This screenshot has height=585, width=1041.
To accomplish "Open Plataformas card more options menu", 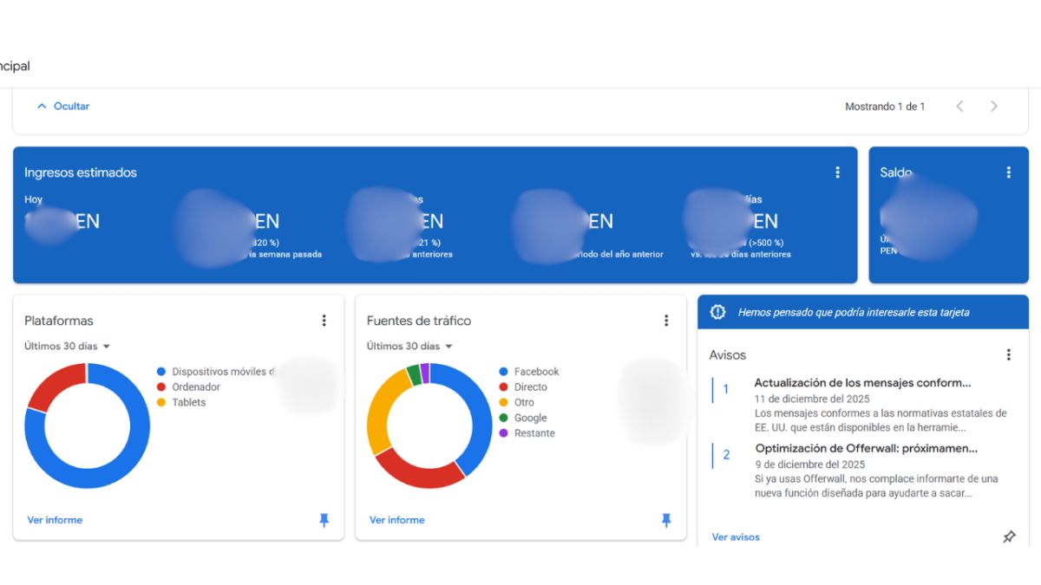I will [324, 321].
